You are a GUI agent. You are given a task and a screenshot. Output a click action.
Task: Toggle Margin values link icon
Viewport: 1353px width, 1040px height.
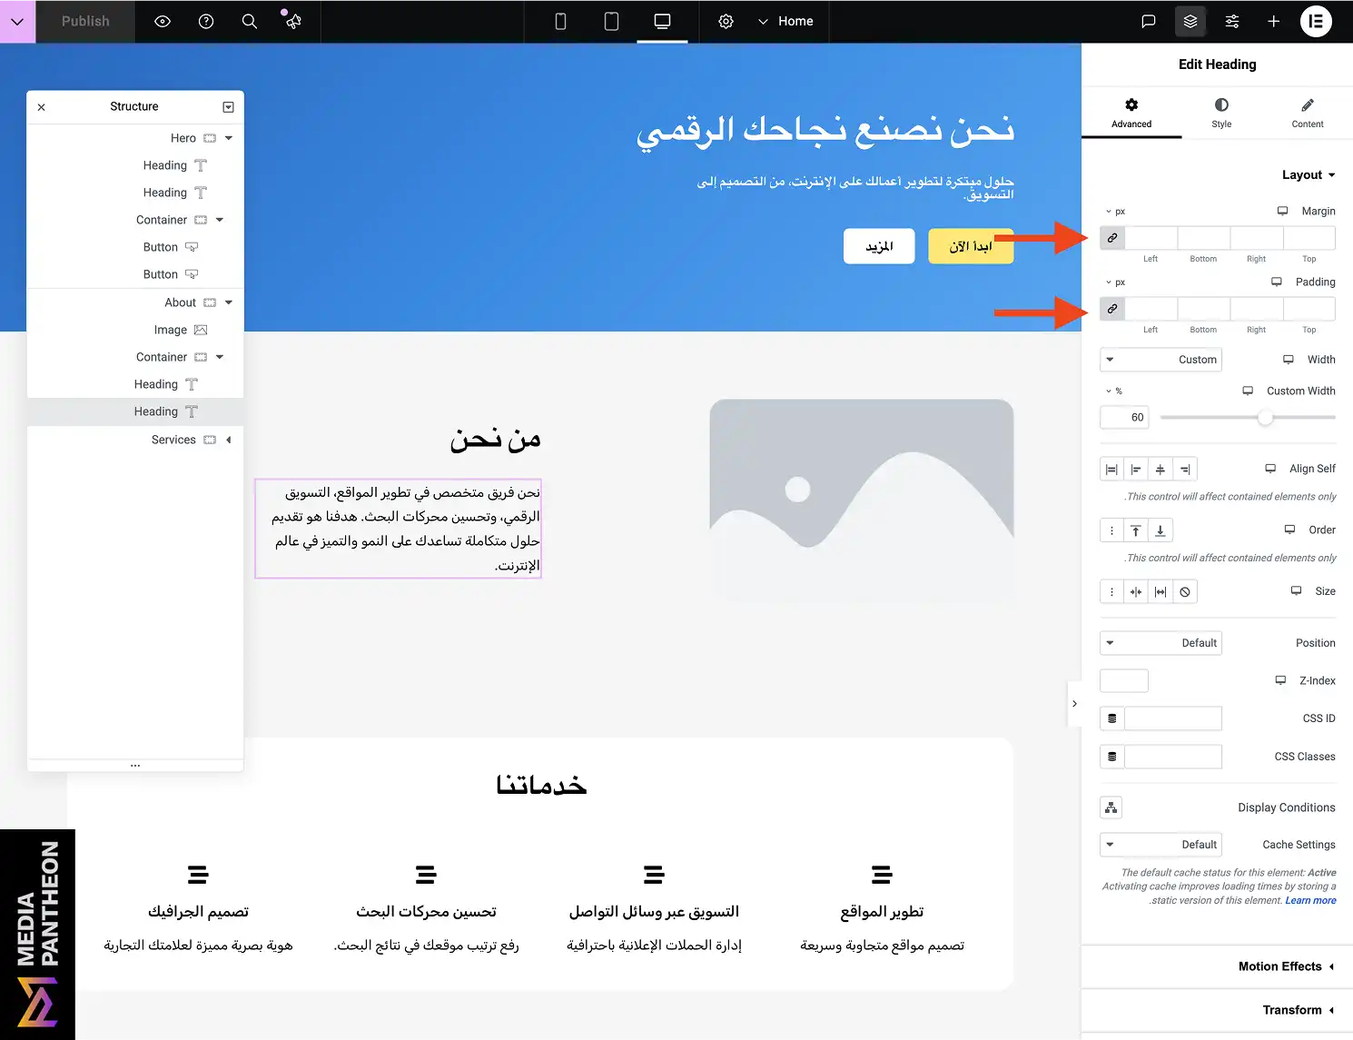tap(1112, 238)
